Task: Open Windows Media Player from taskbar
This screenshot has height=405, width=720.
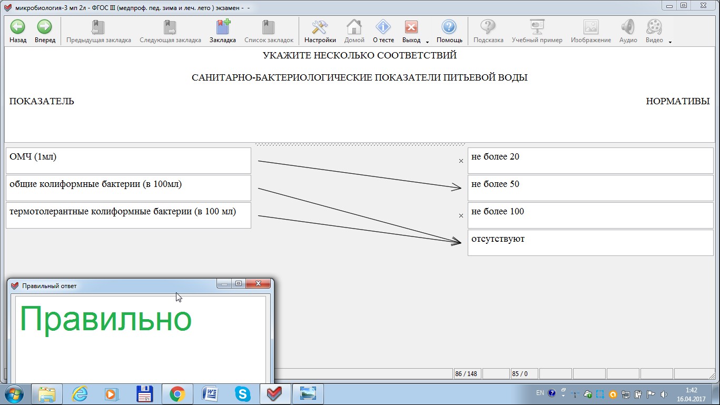Action: coord(112,394)
